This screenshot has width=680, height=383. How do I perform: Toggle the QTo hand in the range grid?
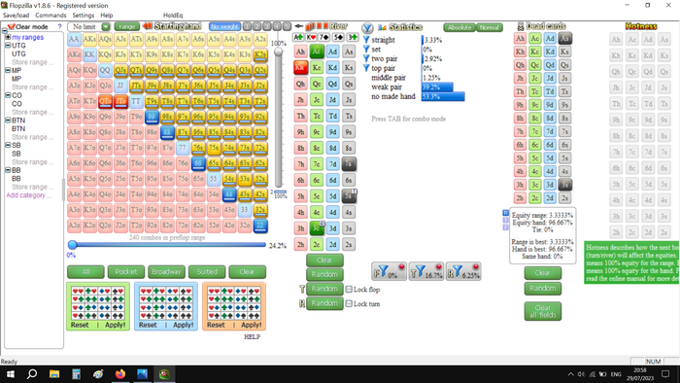click(105, 101)
